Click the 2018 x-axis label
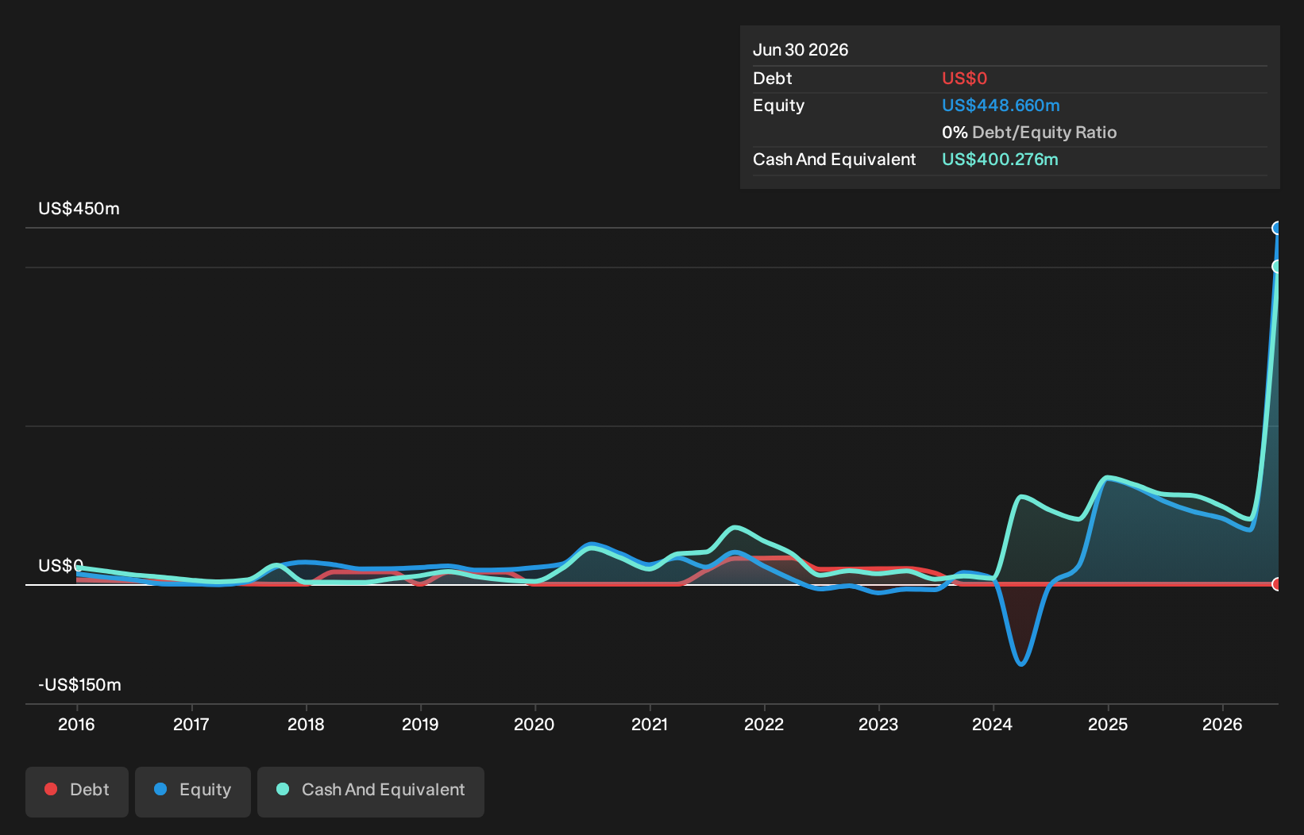 306,724
